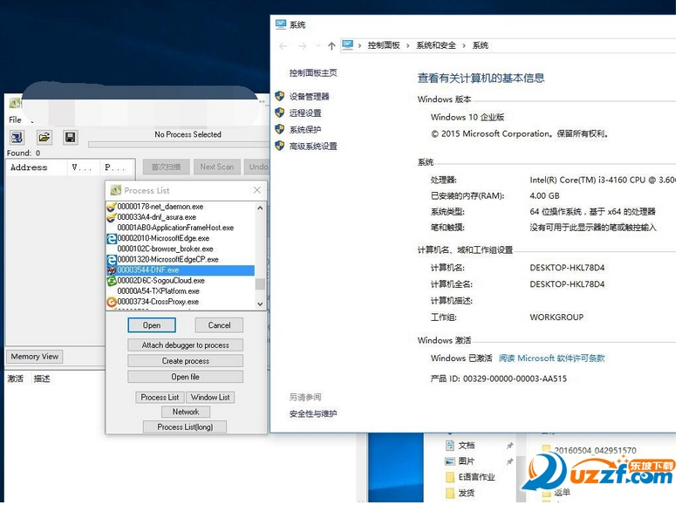This screenshot has width=682, height=505.
Task: Click the 描述 column header
Action: [42, 379]
